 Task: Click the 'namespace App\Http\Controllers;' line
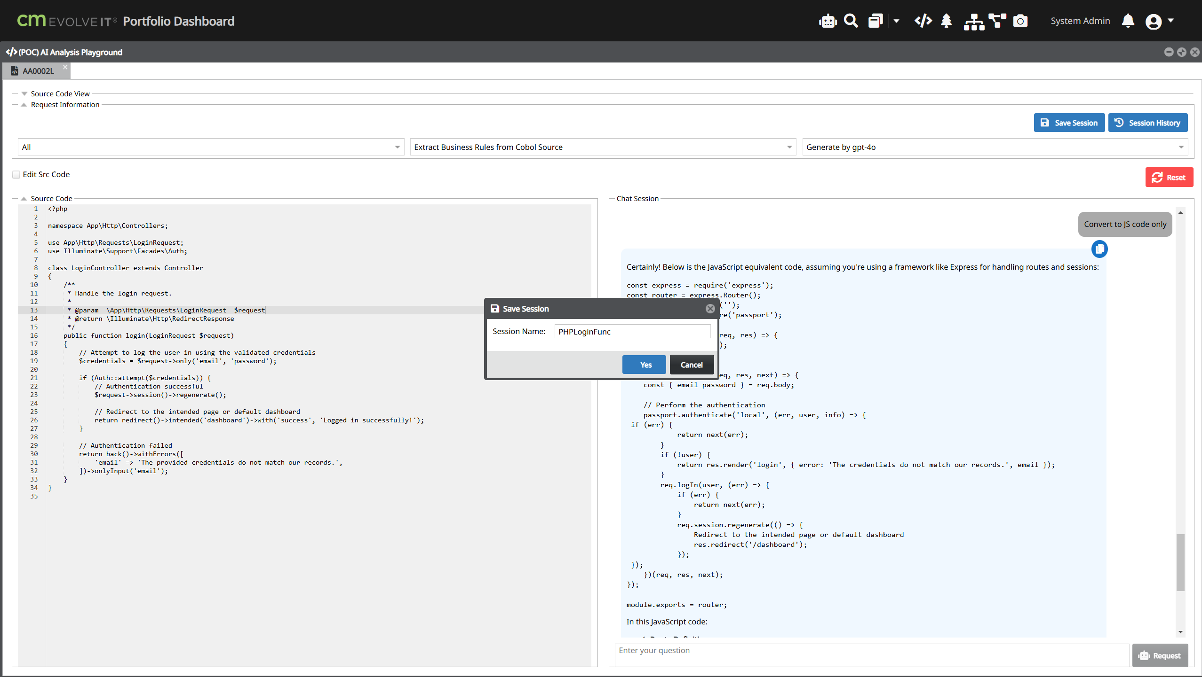coord(108,226)
